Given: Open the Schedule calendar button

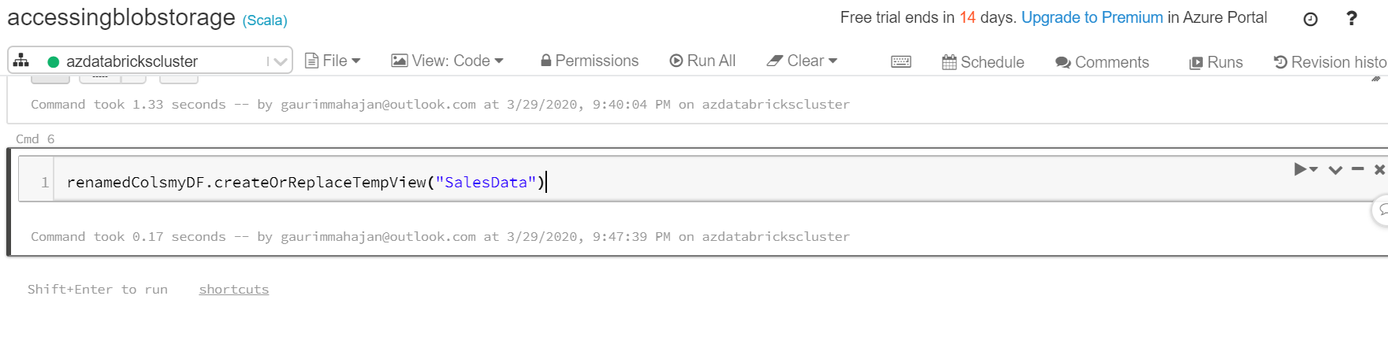Looking at the screenshot, I should (x=983, y=62).
